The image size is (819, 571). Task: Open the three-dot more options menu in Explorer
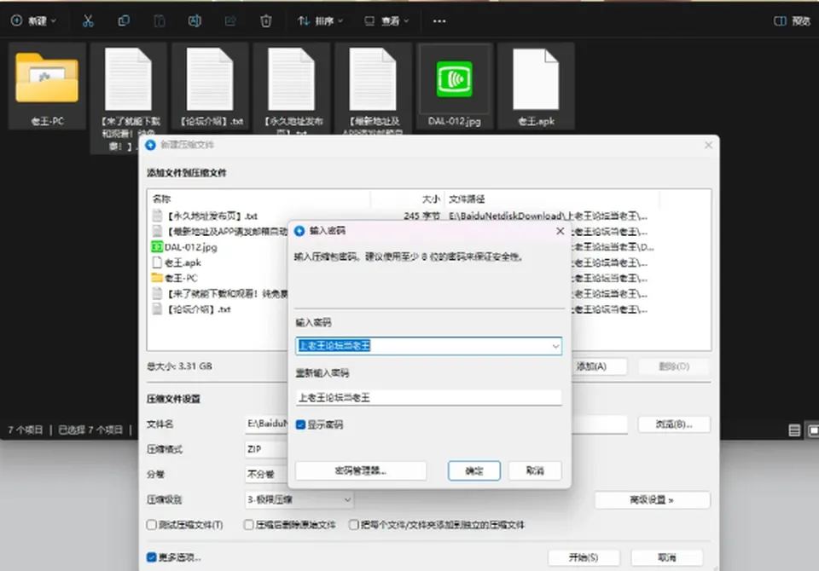pos(439,20)
